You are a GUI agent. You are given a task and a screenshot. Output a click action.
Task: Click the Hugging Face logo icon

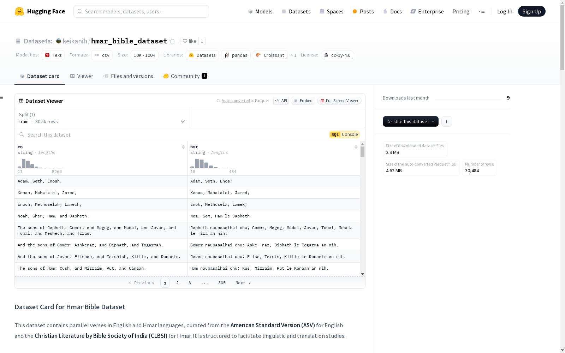[19, 11]
